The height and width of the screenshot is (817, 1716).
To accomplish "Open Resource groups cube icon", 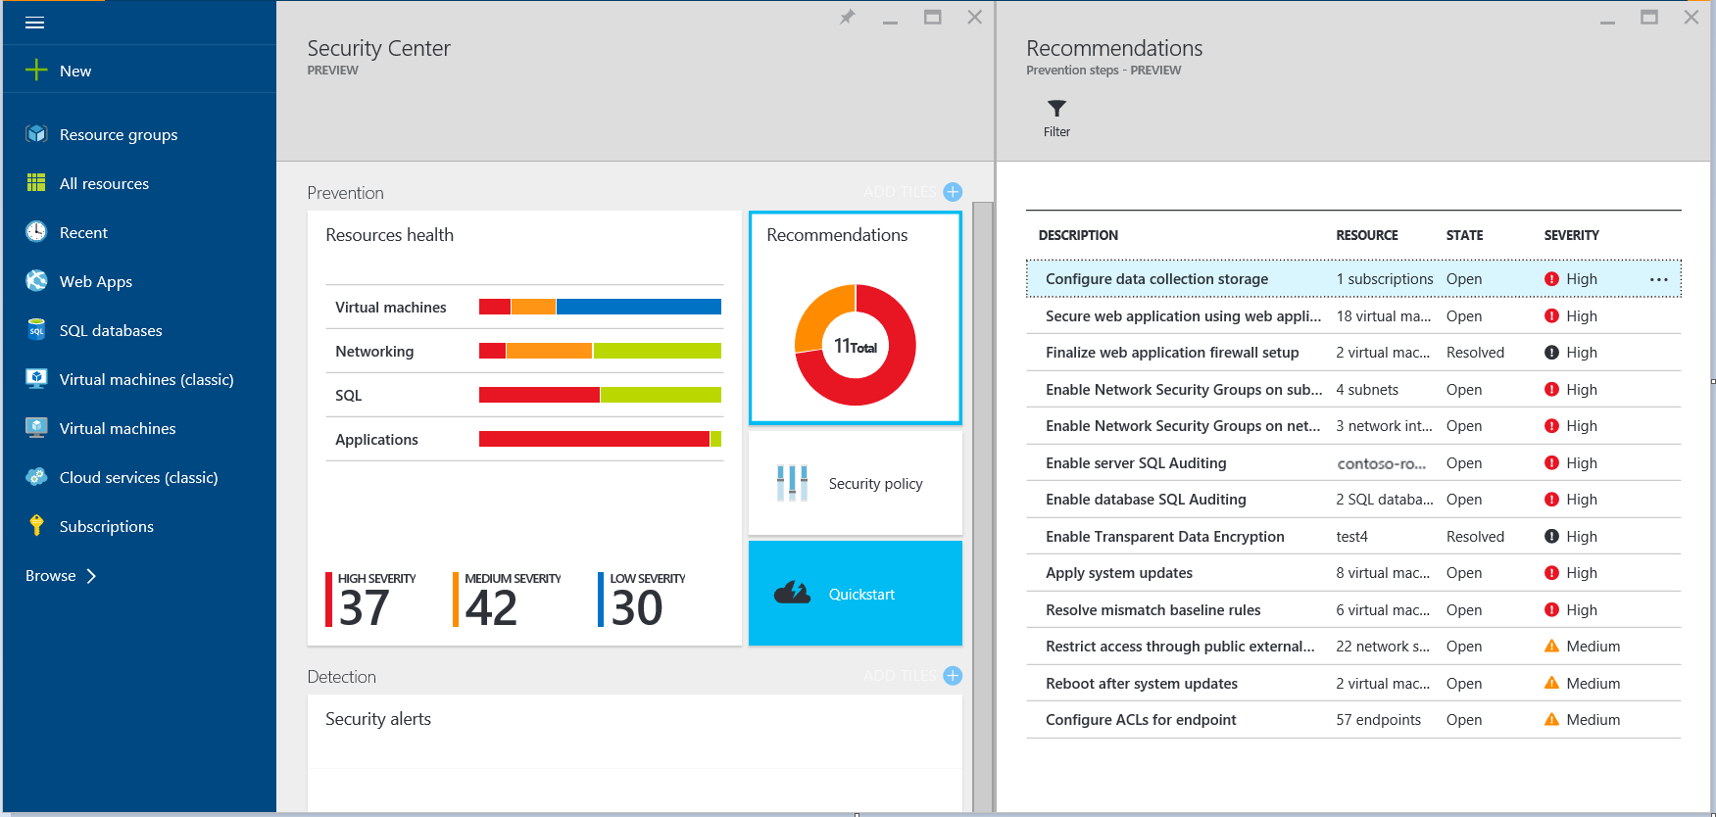I will 36,133.
